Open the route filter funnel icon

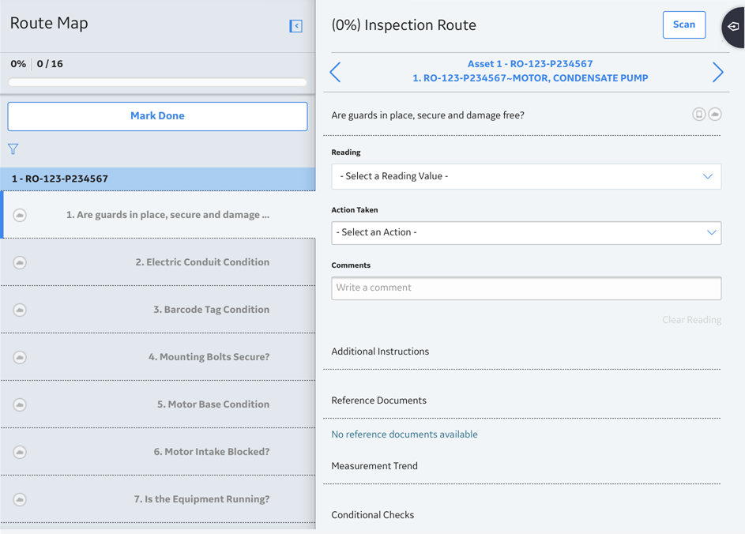pos(13,149)
